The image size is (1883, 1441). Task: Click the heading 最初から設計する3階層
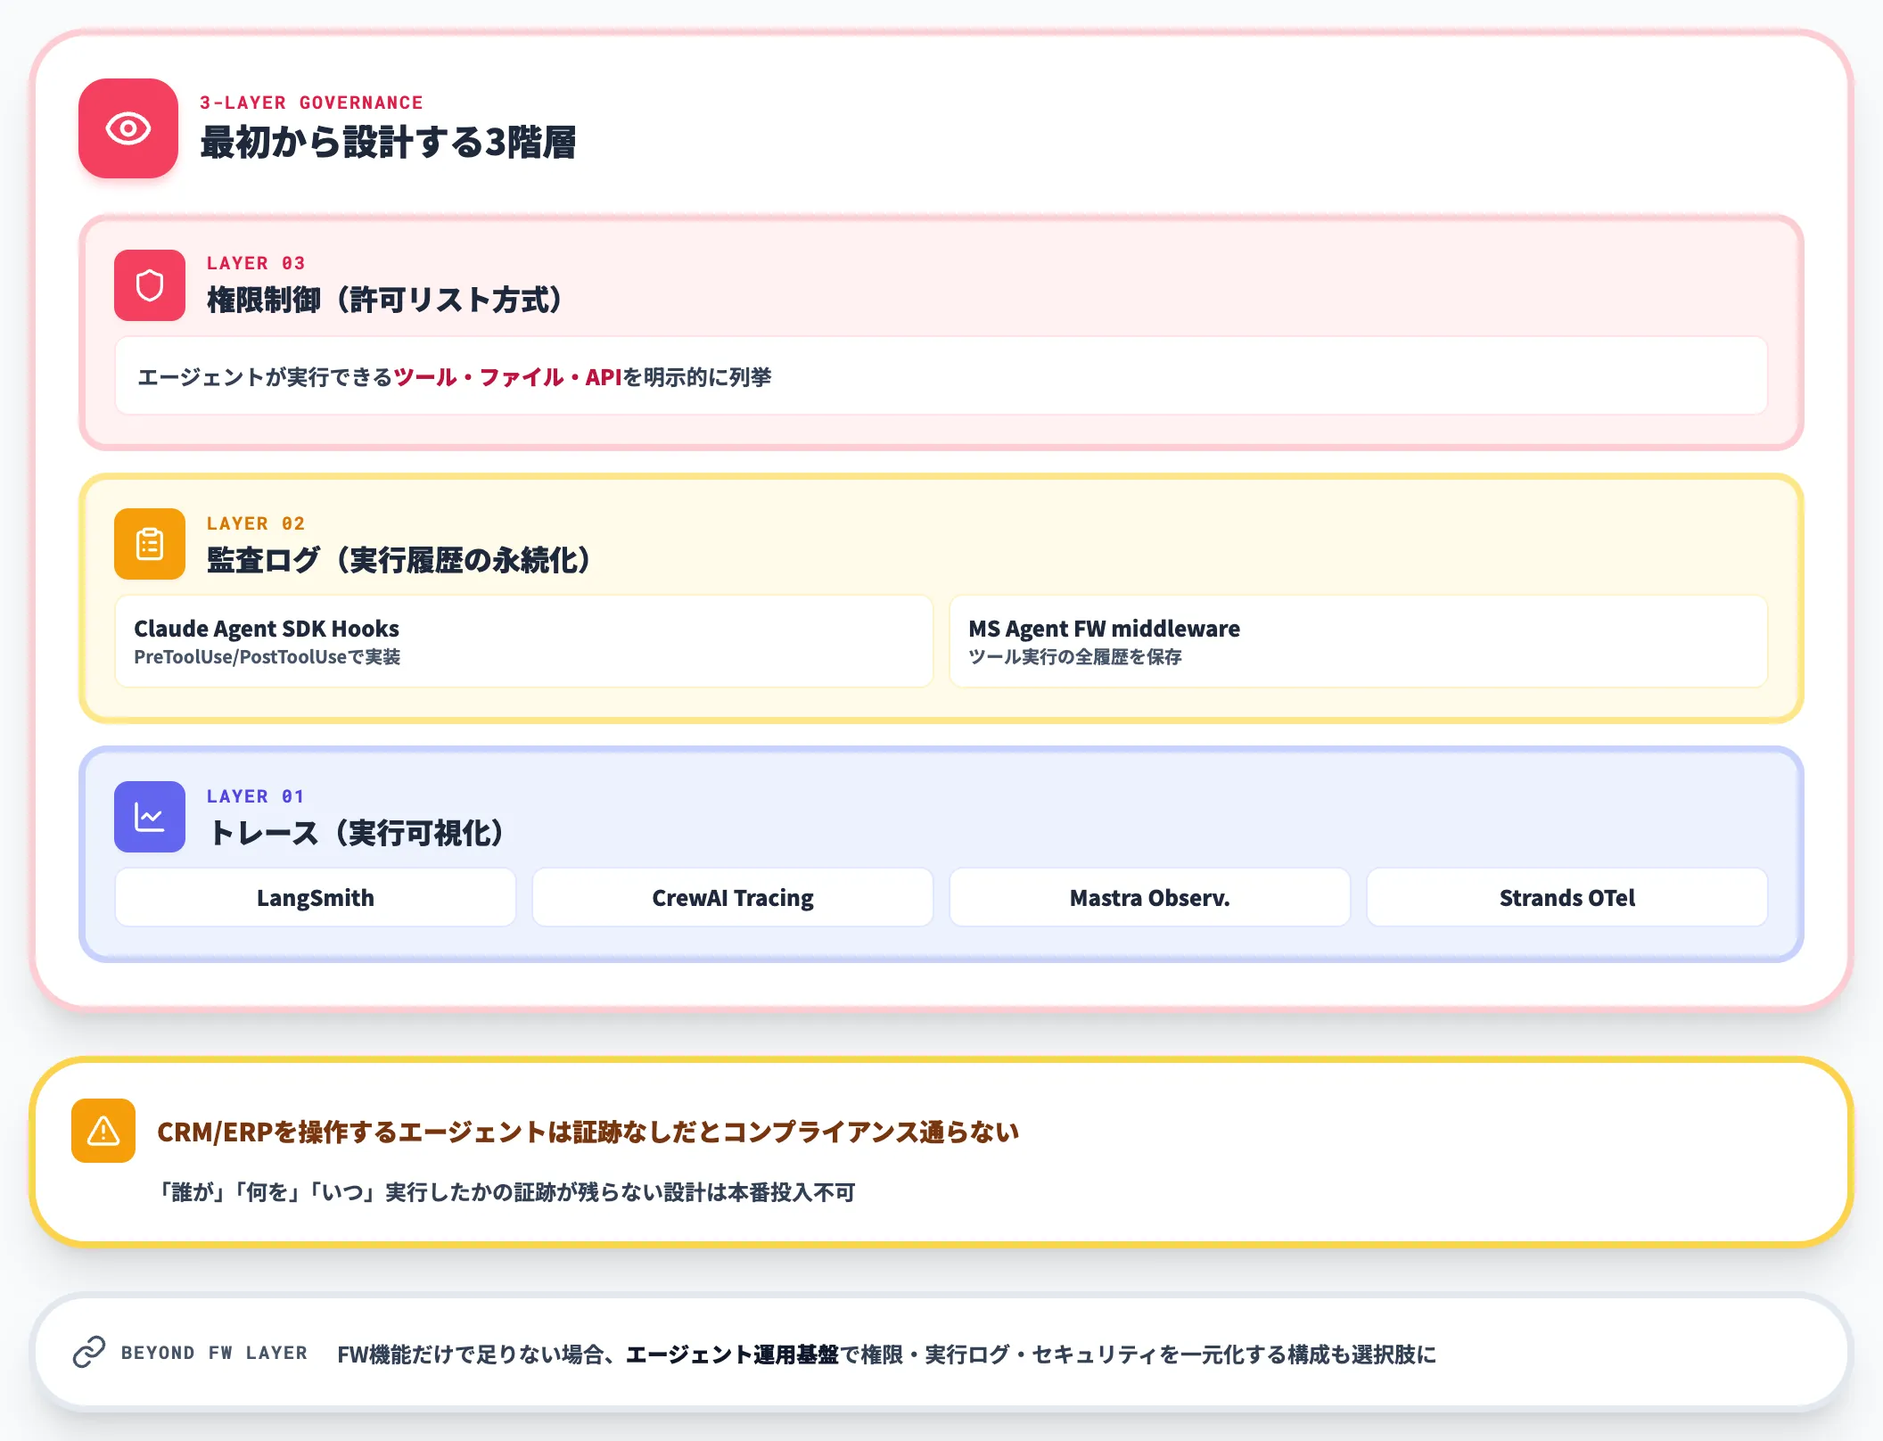click(x=388, y=143)
